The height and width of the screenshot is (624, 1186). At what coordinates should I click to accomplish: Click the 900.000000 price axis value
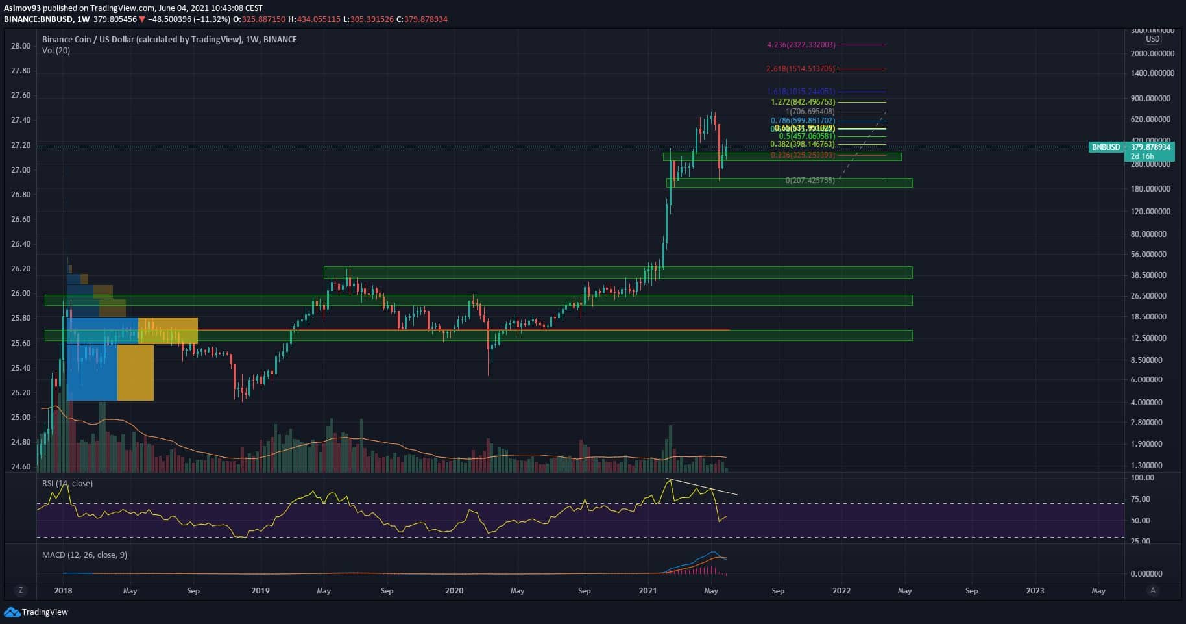[1150, 99]
